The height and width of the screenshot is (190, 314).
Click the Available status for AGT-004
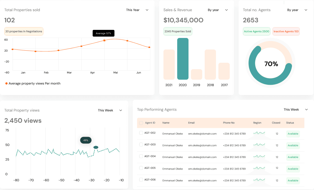[x=293, y=157]
